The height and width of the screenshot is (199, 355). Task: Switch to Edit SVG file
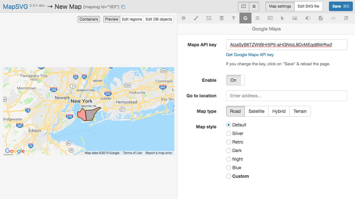coord(308,6)
